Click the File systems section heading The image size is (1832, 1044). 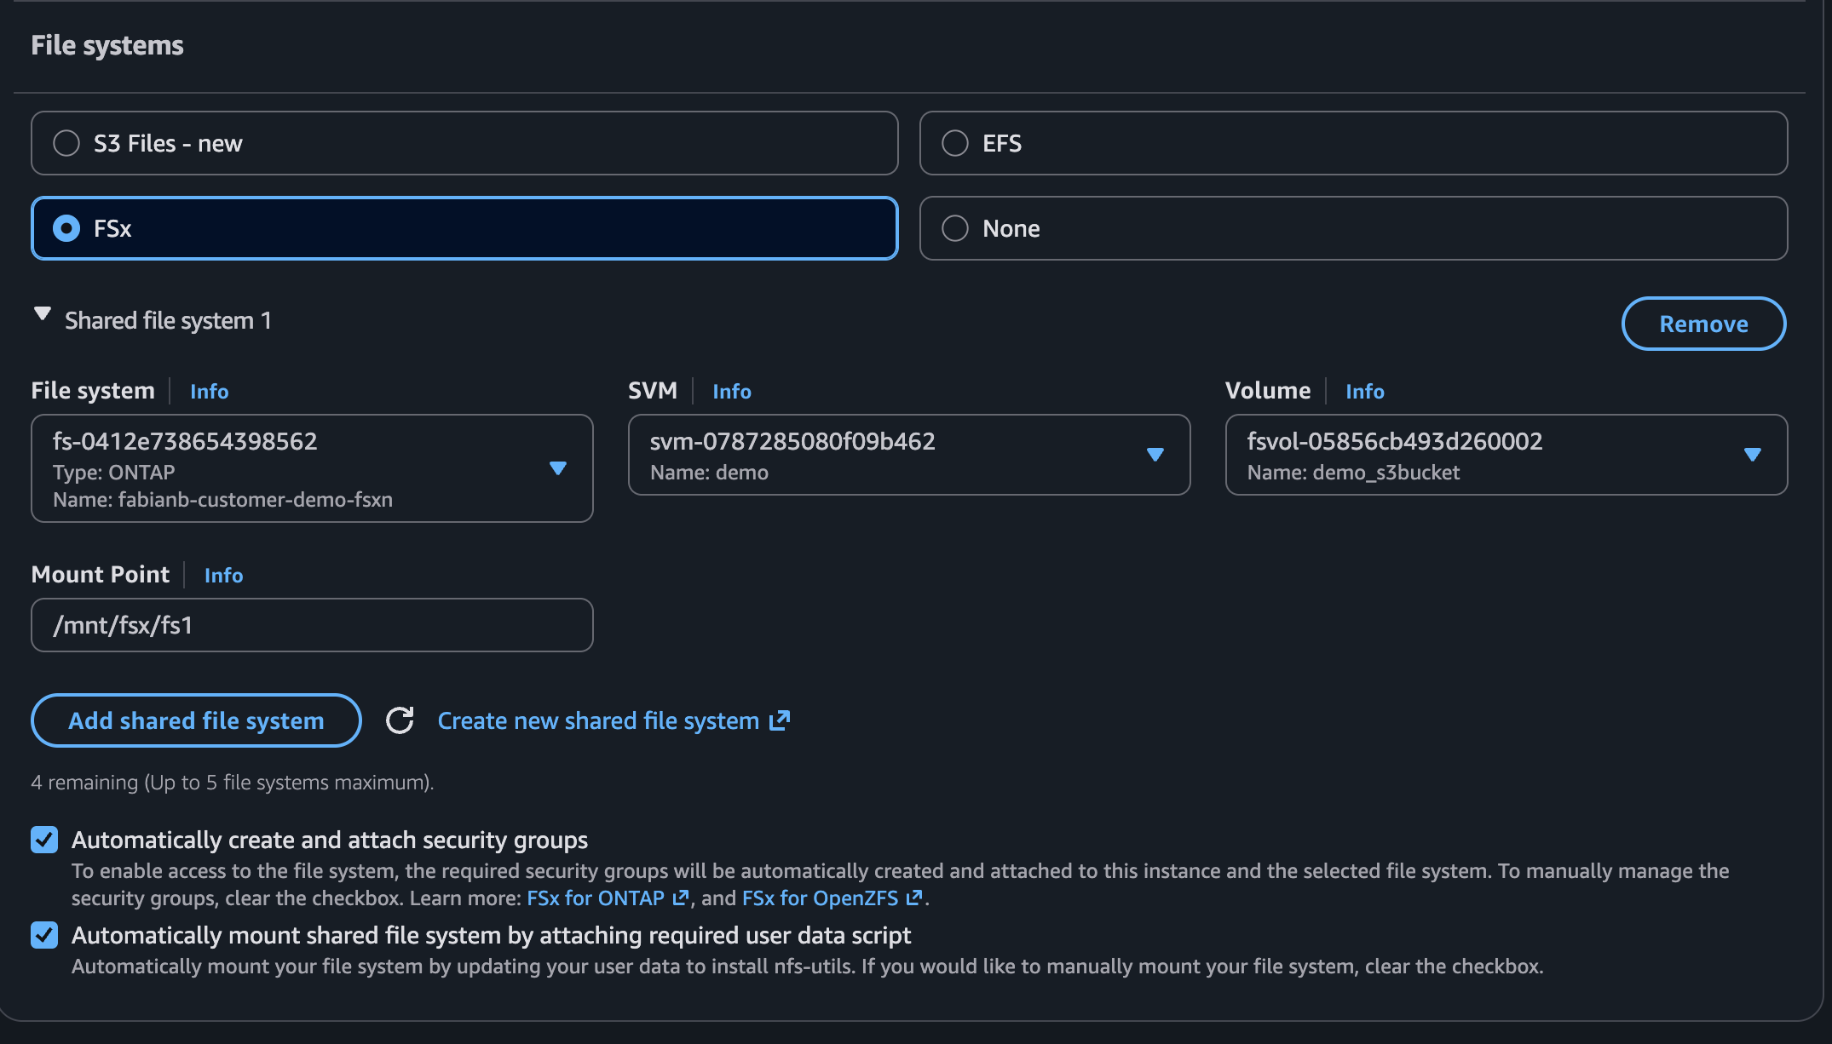point(107,45)
